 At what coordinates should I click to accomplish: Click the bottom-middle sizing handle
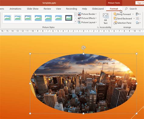tap(84, 114)
